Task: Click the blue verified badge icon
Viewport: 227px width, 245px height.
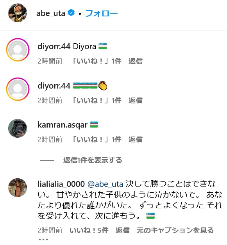Action: click(71, 13)
